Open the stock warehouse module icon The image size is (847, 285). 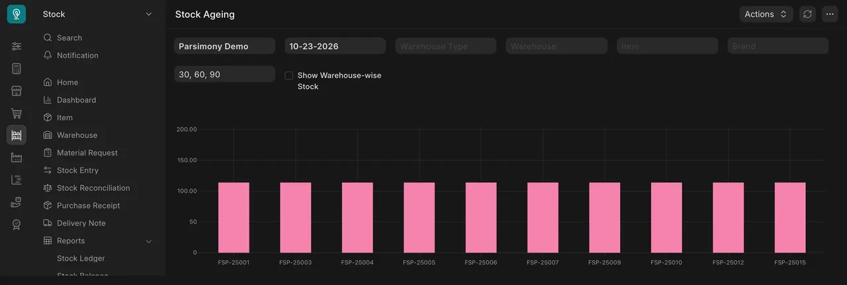tap(17, 135)
